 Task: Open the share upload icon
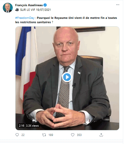(101, 135)
